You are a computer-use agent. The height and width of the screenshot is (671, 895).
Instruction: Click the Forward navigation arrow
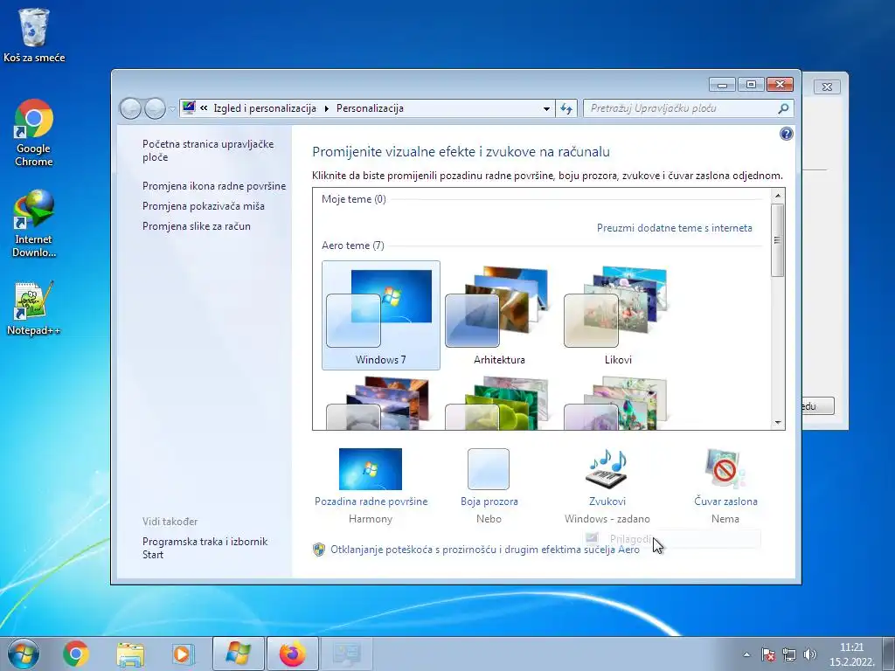(x=154, y=108)
